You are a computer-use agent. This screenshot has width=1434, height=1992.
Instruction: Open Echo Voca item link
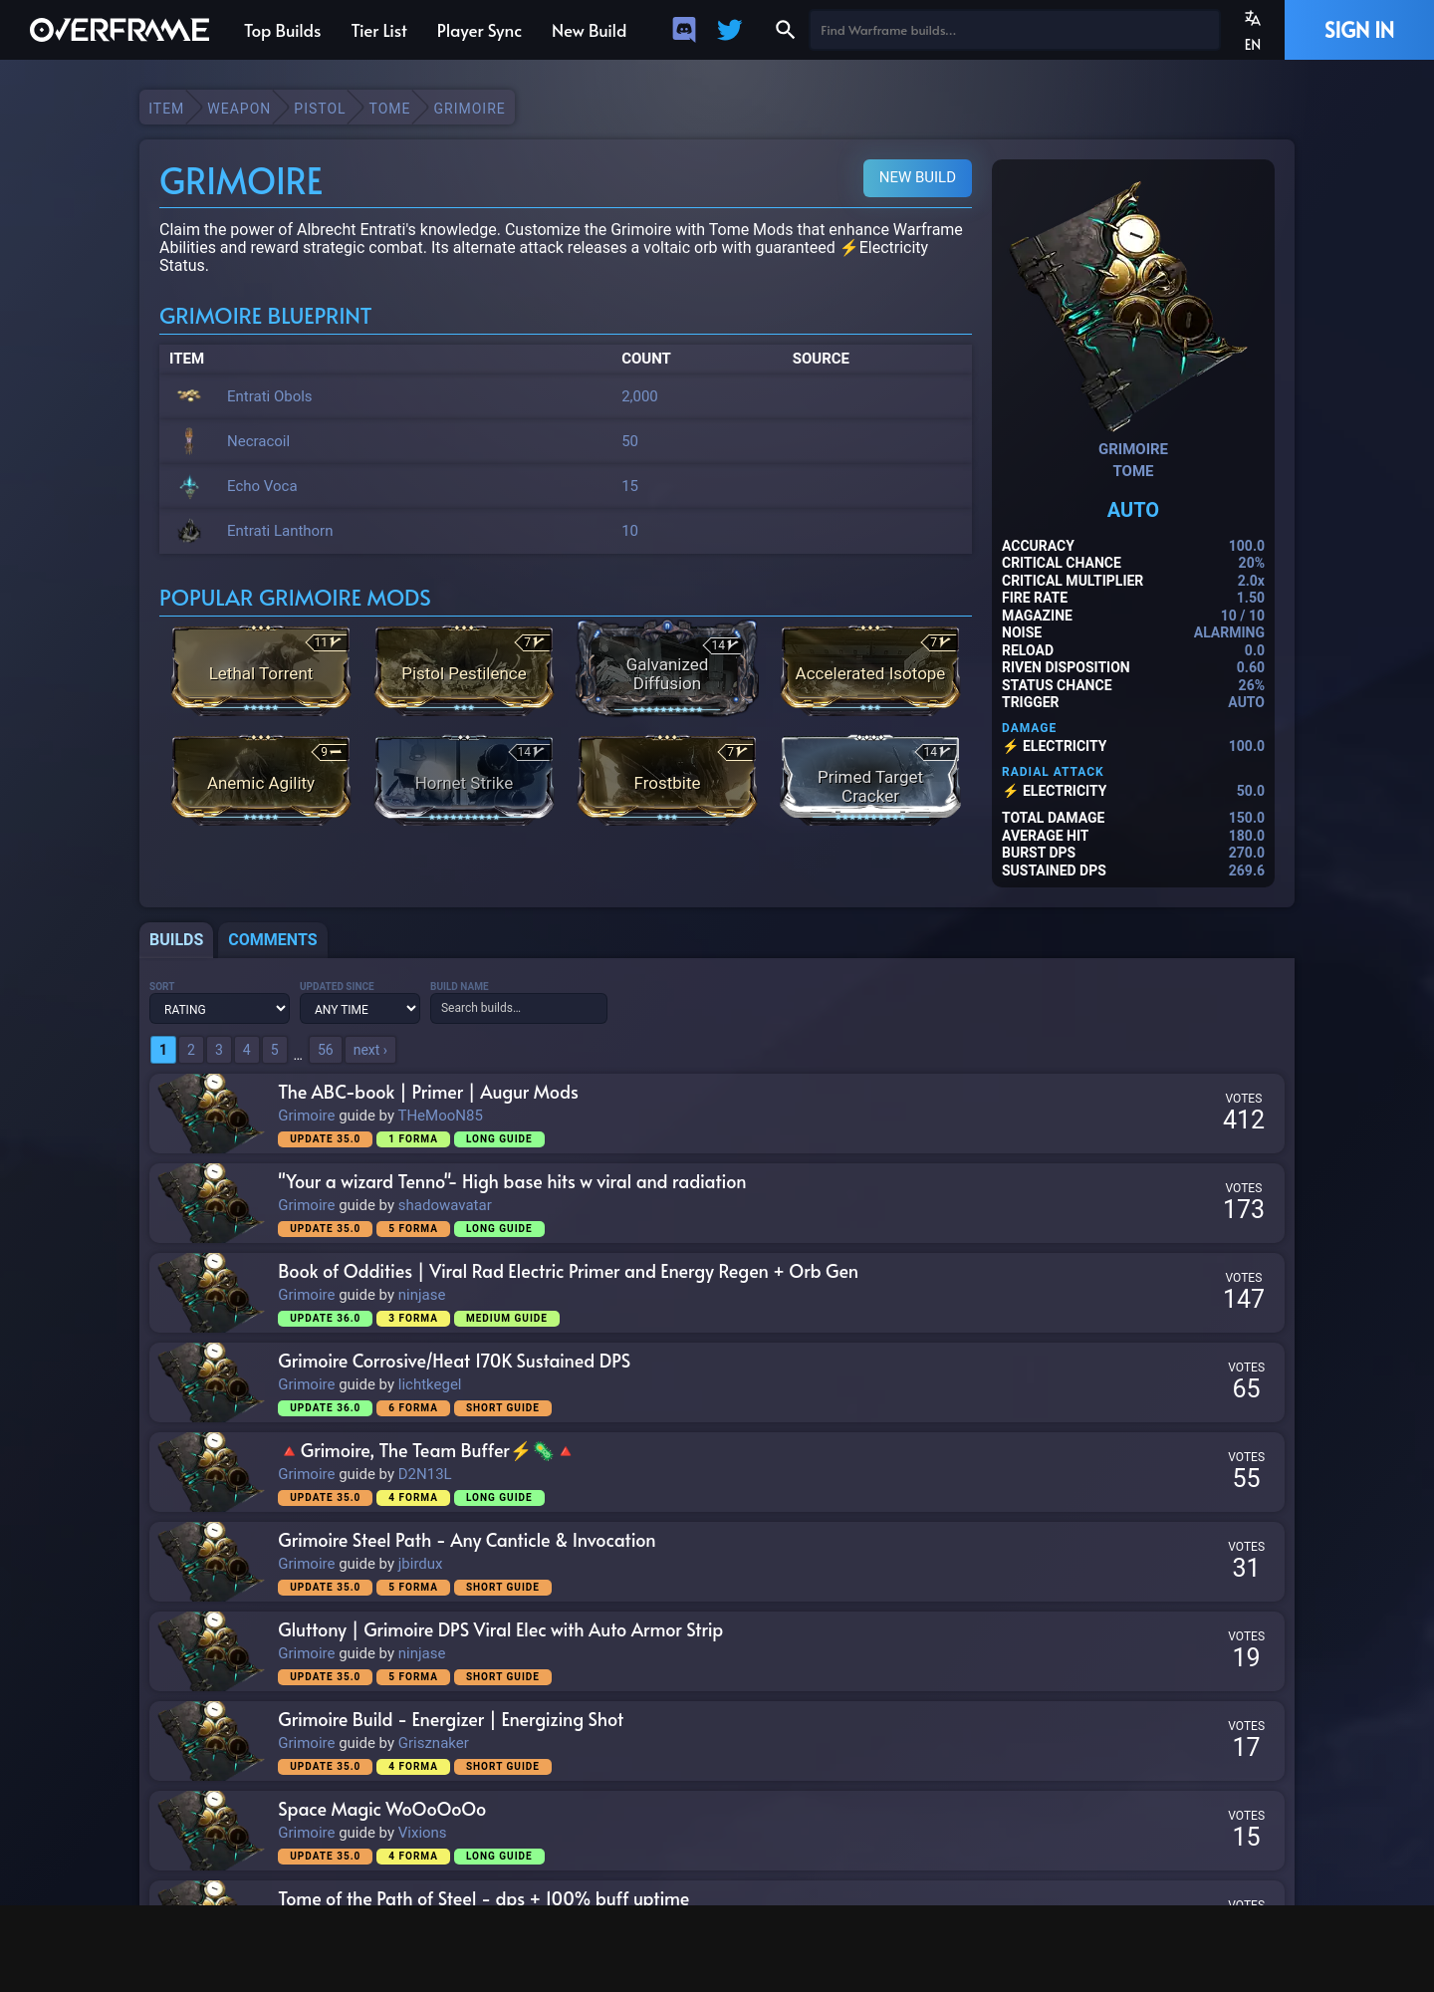(x=262, y=486)
